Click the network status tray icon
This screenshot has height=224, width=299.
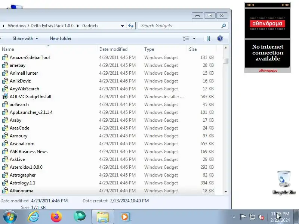coord(252,217)
